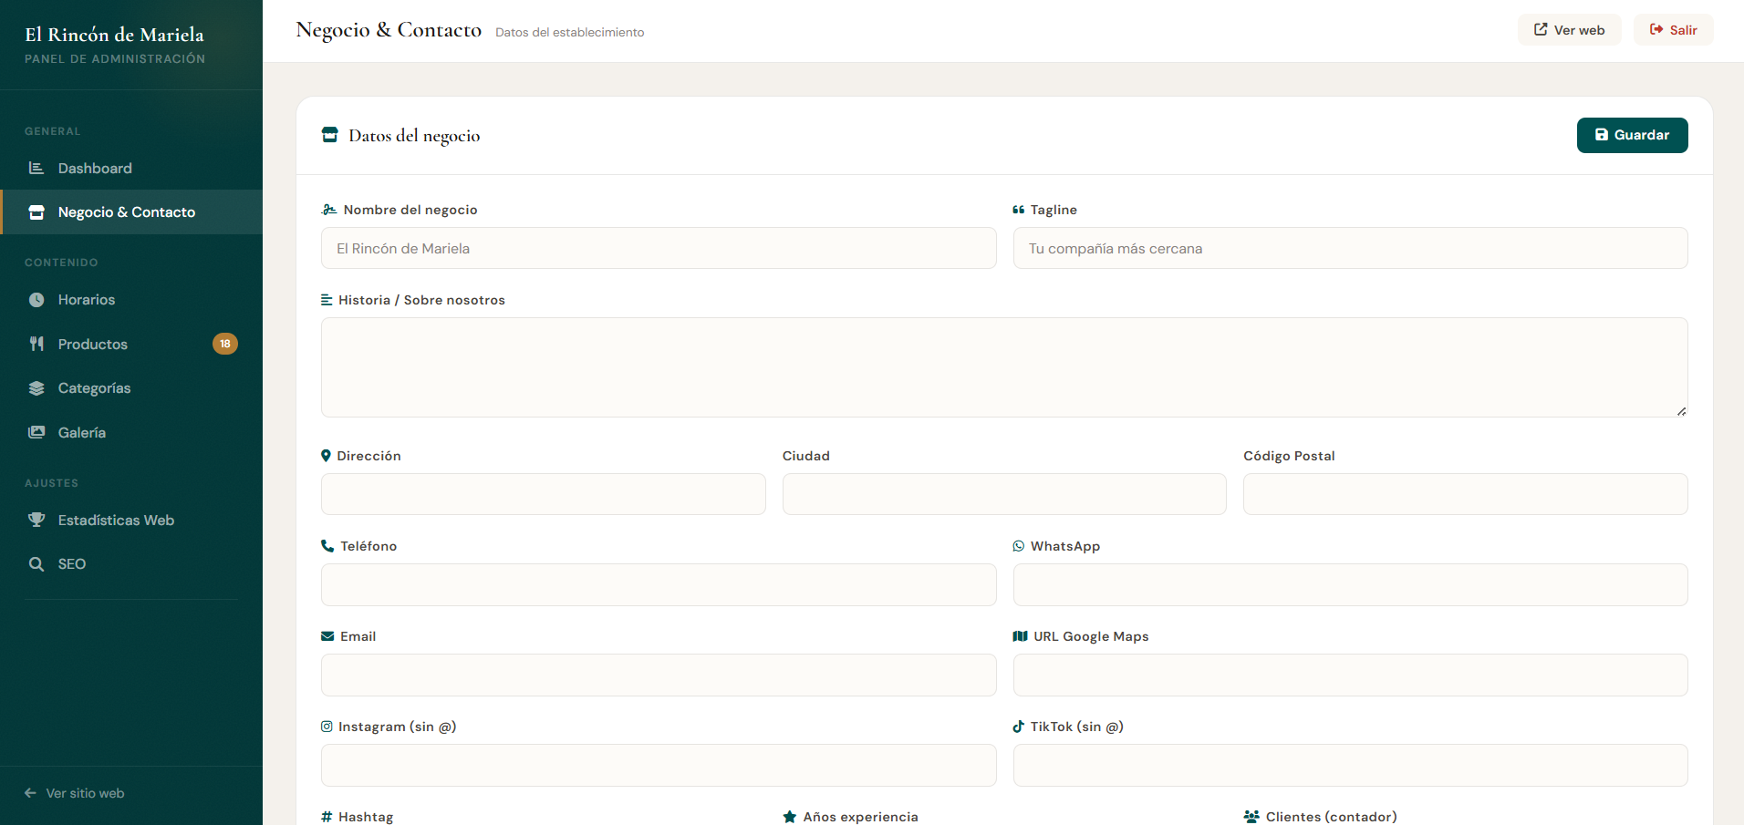Click the images icon beside Galería
Screen dimensions: 1744x825
point(36,432)
